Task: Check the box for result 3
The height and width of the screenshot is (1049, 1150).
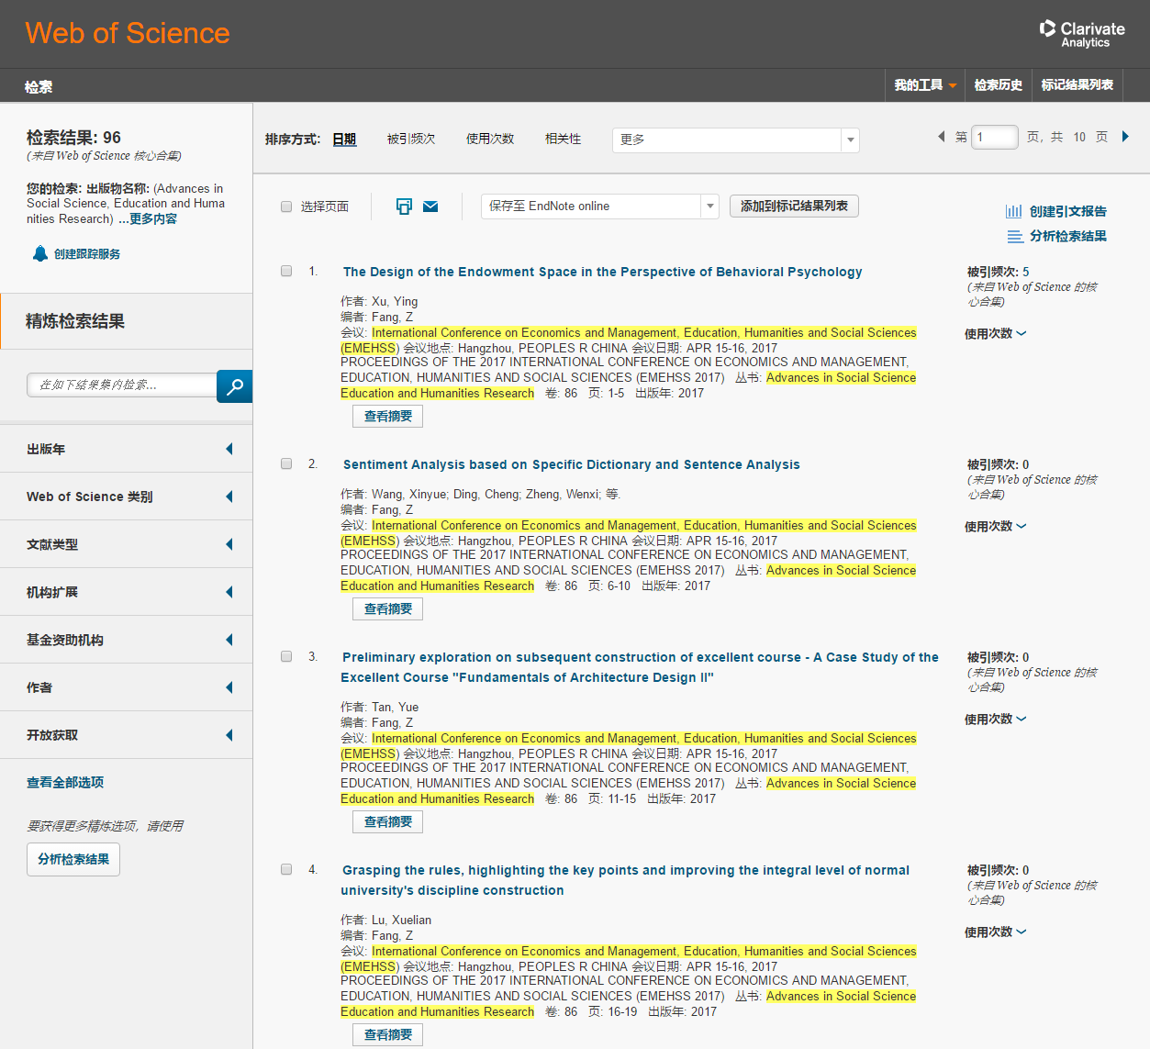Action: click(286, 656)
